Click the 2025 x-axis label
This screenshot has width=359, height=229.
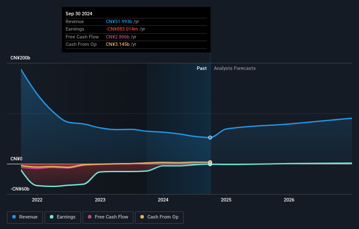pyautogui.click(x=226, y=200)
